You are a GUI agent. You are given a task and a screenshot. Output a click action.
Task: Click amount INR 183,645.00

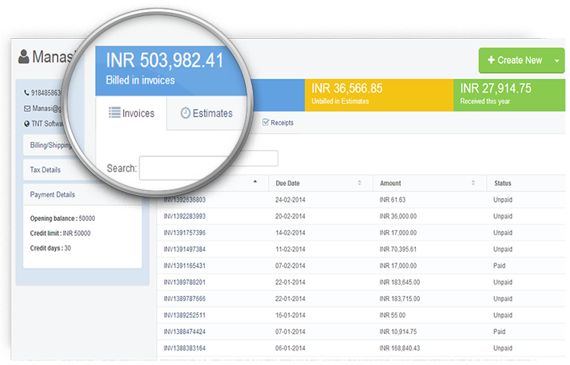point(399,282)
